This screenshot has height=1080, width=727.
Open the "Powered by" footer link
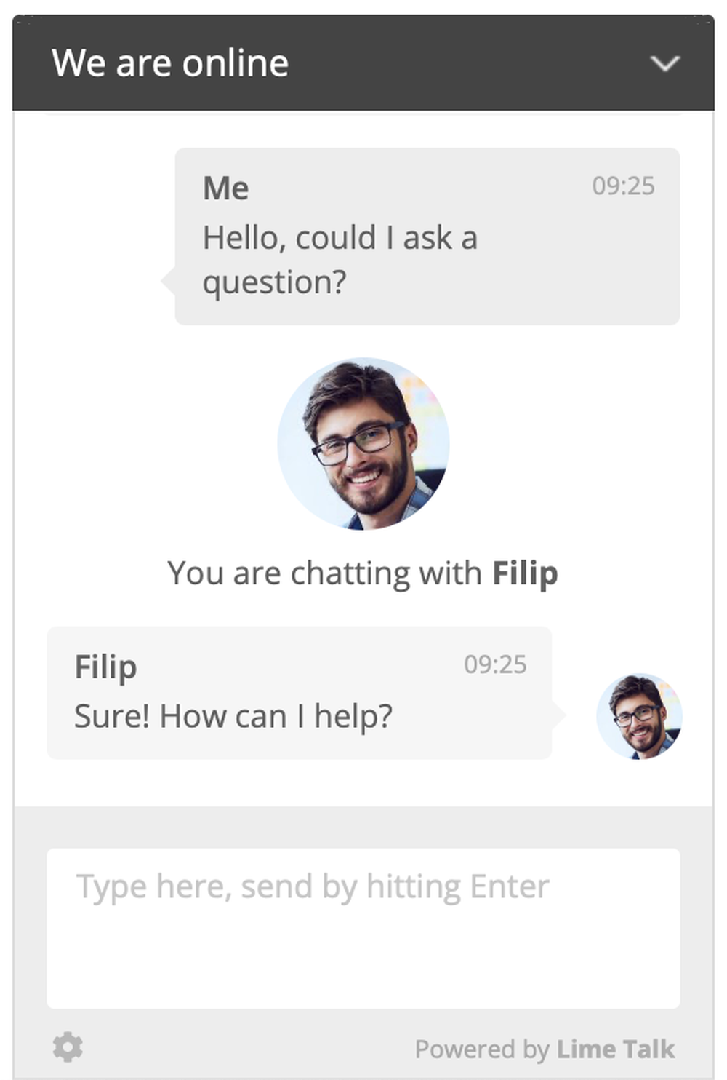[482, 1049]
